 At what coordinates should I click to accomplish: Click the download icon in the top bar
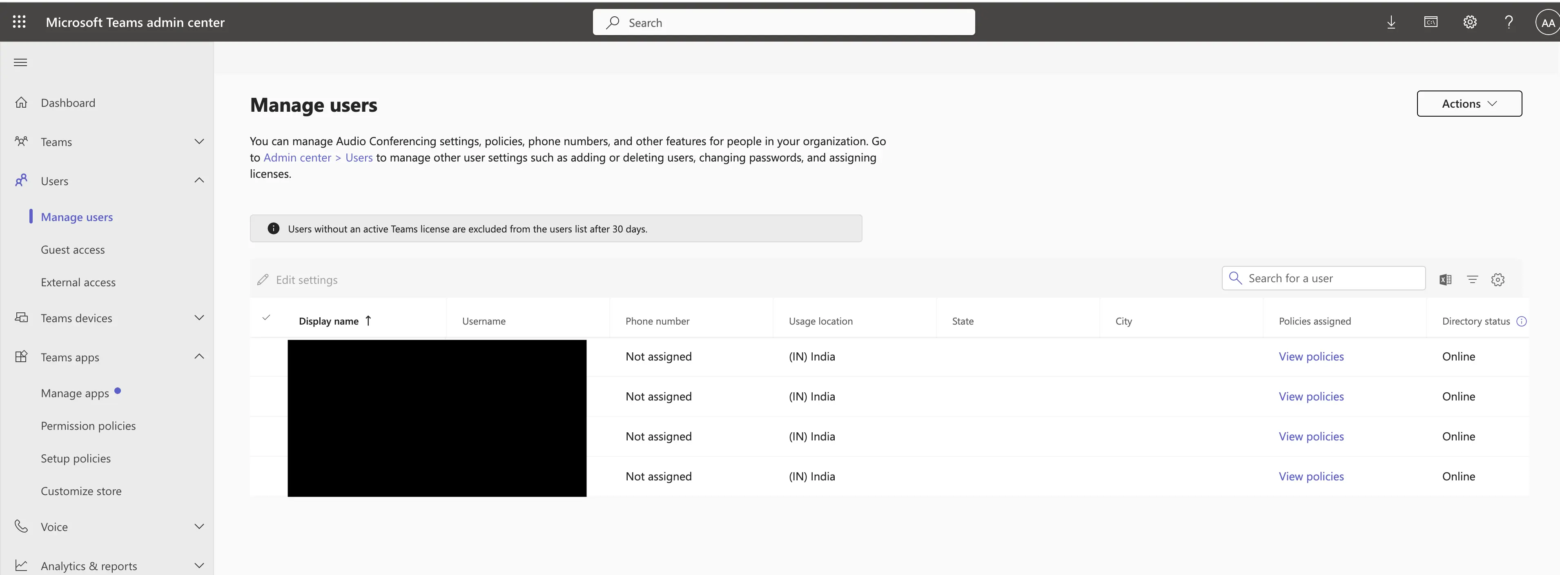point(1391,22)
